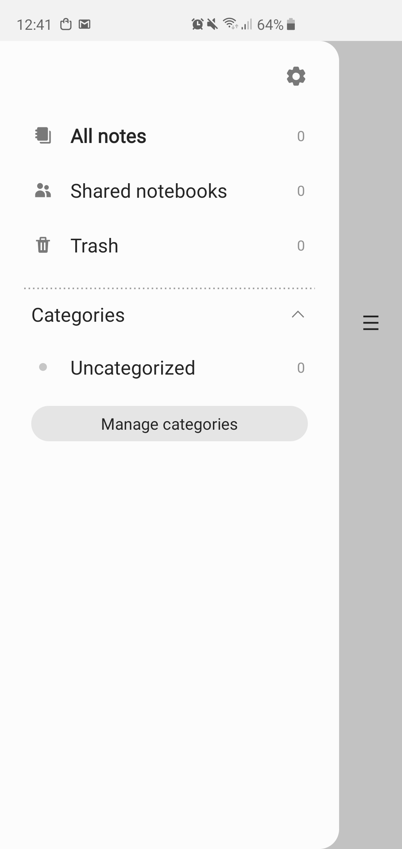Collapse the Categories section chevron

[x=298, y=315]
